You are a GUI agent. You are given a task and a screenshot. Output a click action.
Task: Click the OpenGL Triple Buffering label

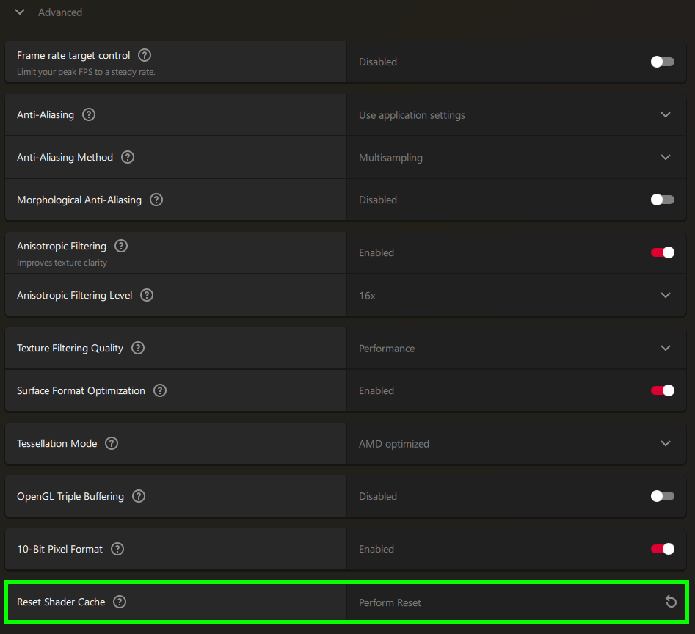70,497
